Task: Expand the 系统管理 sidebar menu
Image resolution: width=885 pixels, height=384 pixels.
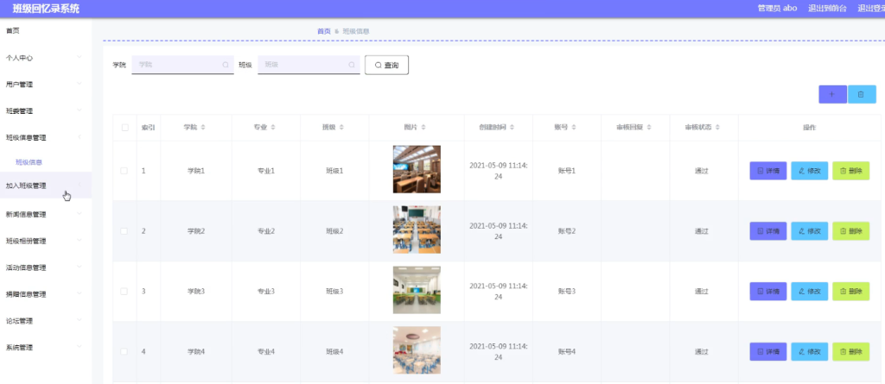Action: [x=46, y=348]
